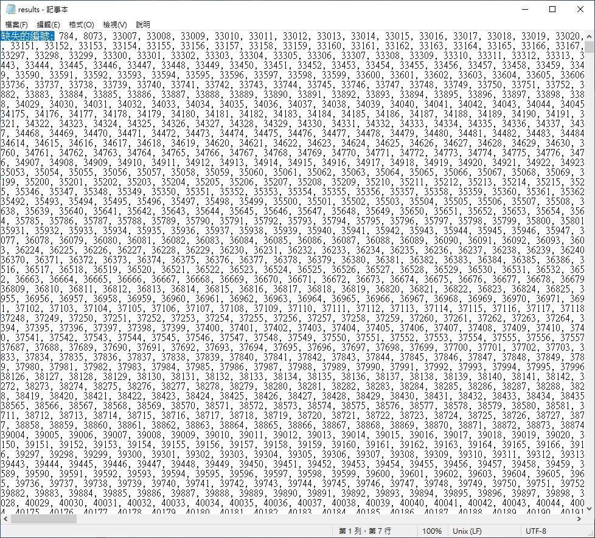
Task: Click the number 33007
Action: 125,36
